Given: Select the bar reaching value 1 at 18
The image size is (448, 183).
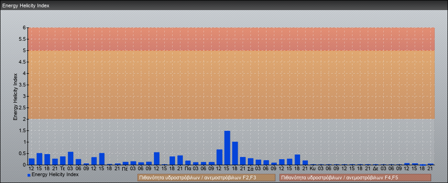Looking at the screenshot, I should [235, 153].
